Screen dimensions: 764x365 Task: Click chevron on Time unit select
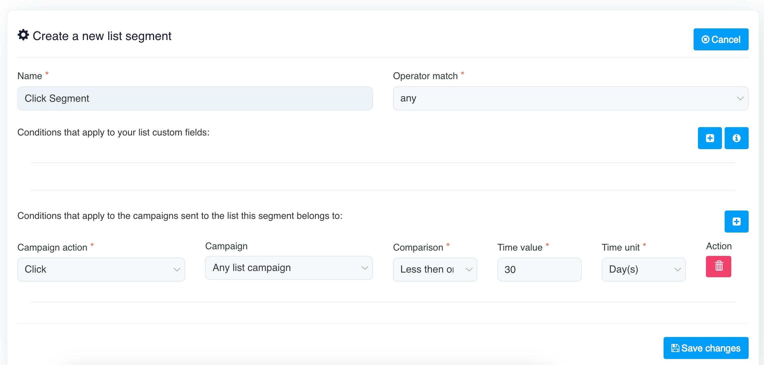[677, 270]
